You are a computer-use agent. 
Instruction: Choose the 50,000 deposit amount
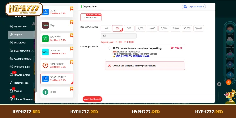pos(199,28)
